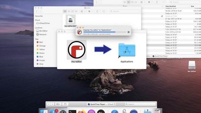This screenshot has width=201, height=113.
Task: Open QuickTime Player — iCloud location popup
Action: tap(101, 104)
